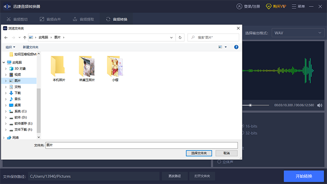The image size is (327, 184).
Task: Click the buy VIP diamond icon
Action: click(x=269, y=7)
